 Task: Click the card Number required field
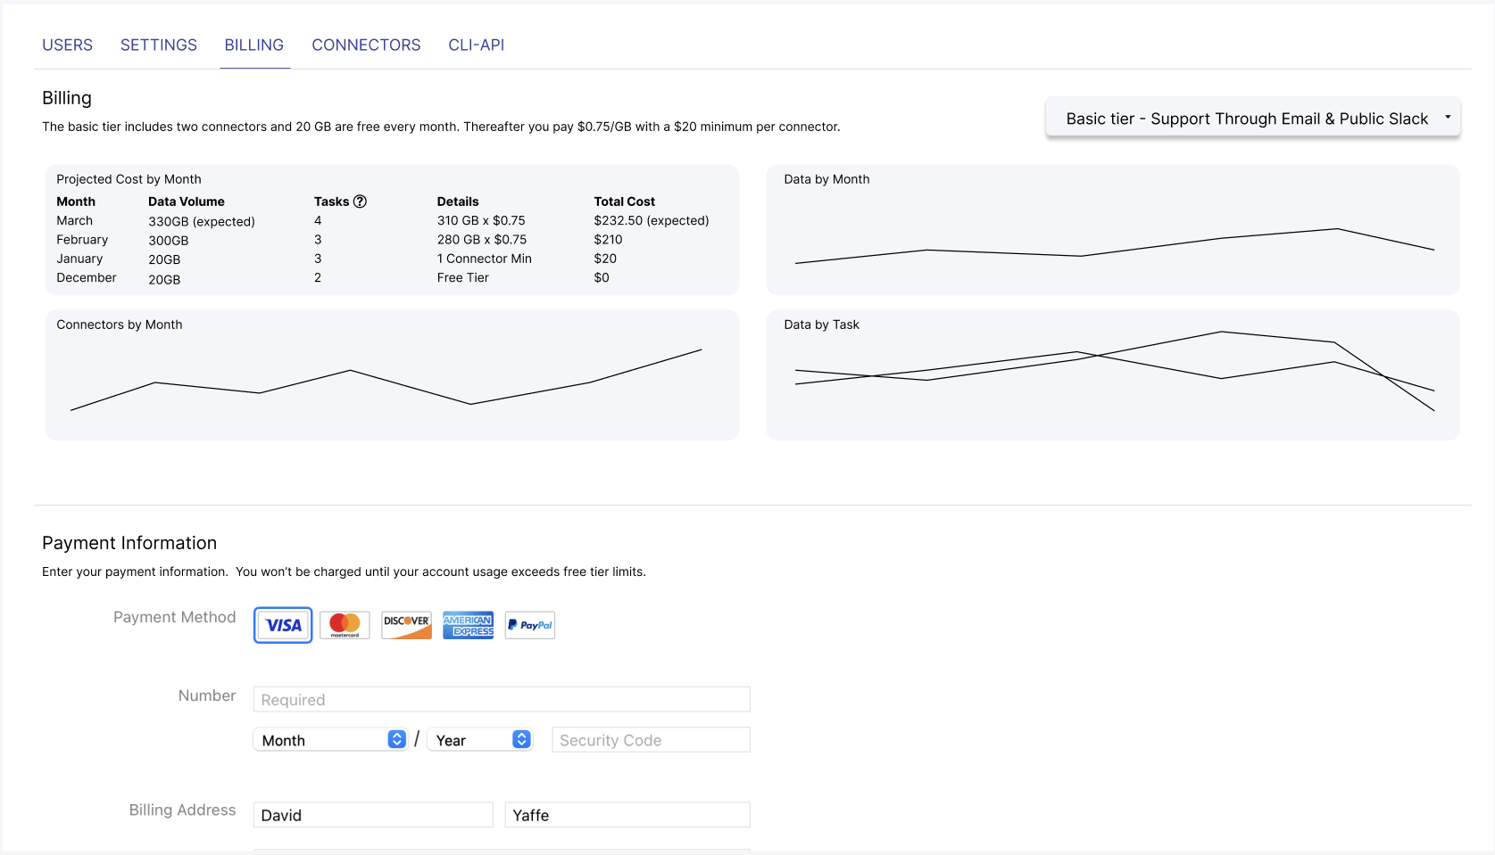(501, 699)
